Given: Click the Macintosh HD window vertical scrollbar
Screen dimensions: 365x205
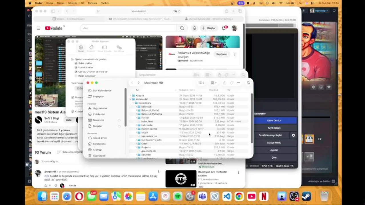Looking at the screenshot, I should click(252, 118).
